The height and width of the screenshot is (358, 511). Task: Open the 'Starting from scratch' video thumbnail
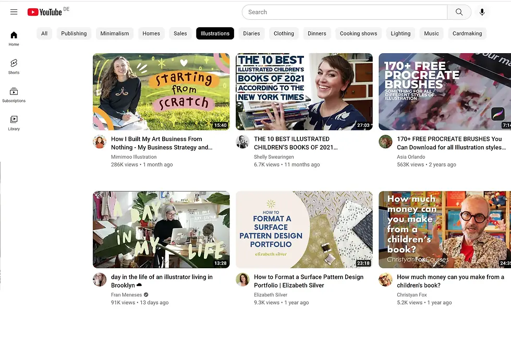[x=161, y=92]
